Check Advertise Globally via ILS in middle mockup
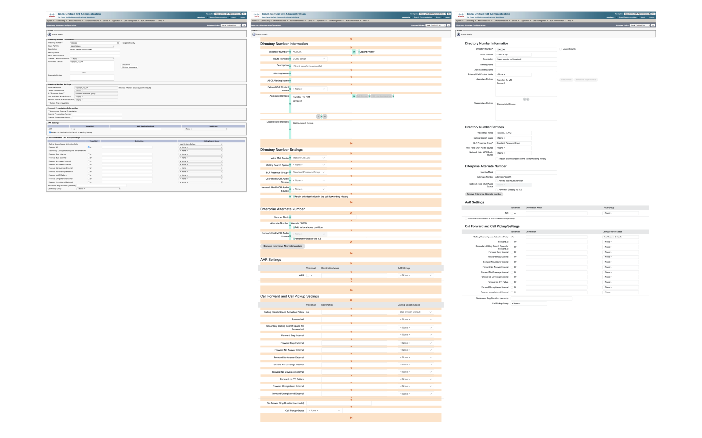Viewport: 702px width, 438px height. point(293,239)
